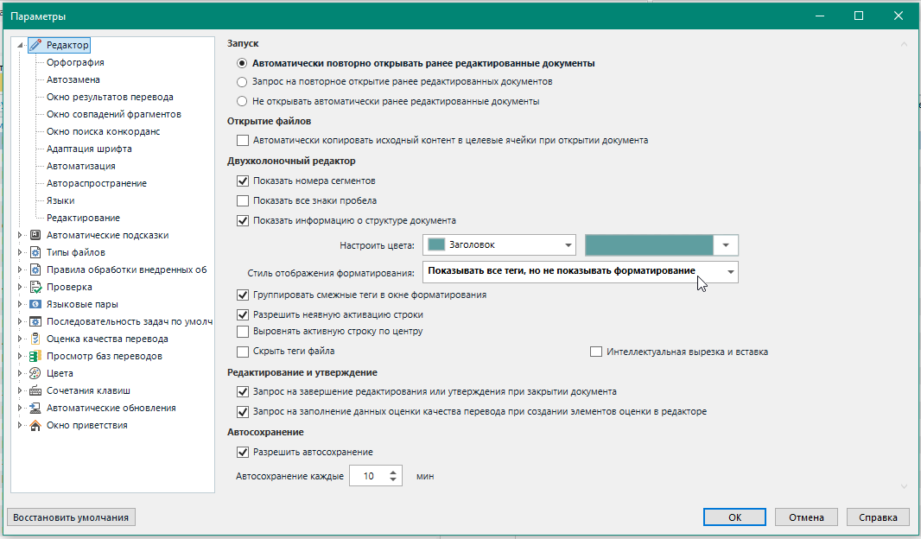Click the Автоматические подсказки tree icon

(35, 235)
